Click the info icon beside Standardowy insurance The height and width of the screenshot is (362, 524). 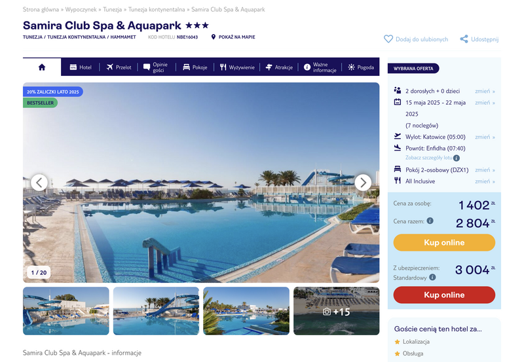pyautogui.click(x=432, y=277)
